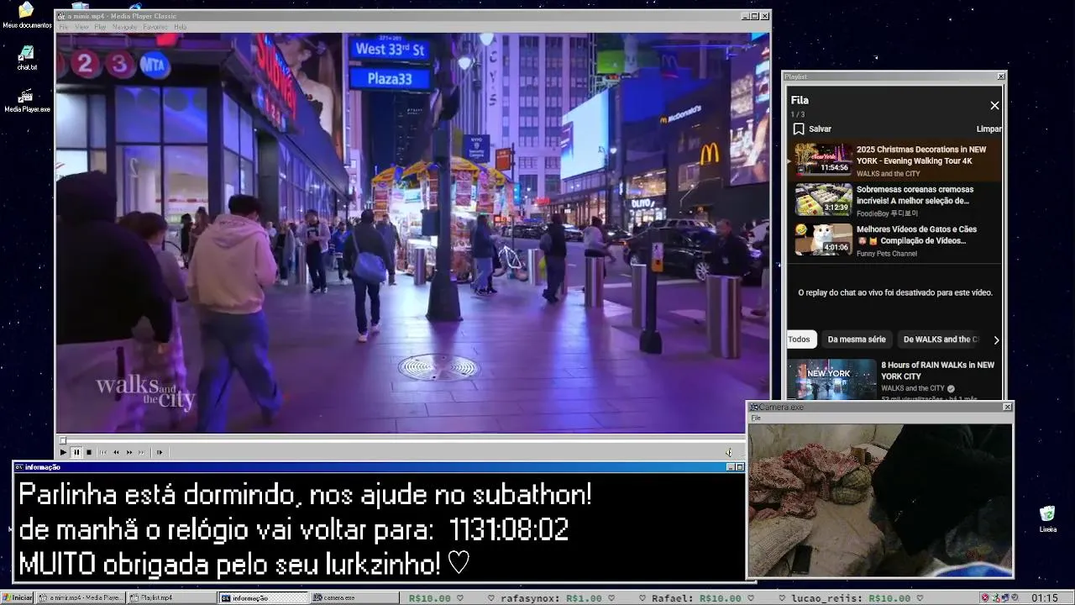Switch to informação taskbar item

264,597
